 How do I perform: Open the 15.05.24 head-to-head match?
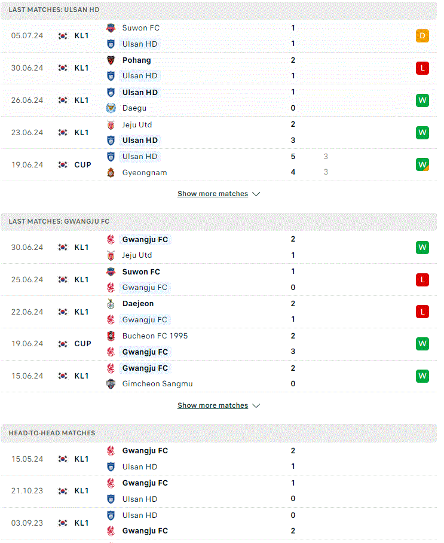click(x=219, y=459)
